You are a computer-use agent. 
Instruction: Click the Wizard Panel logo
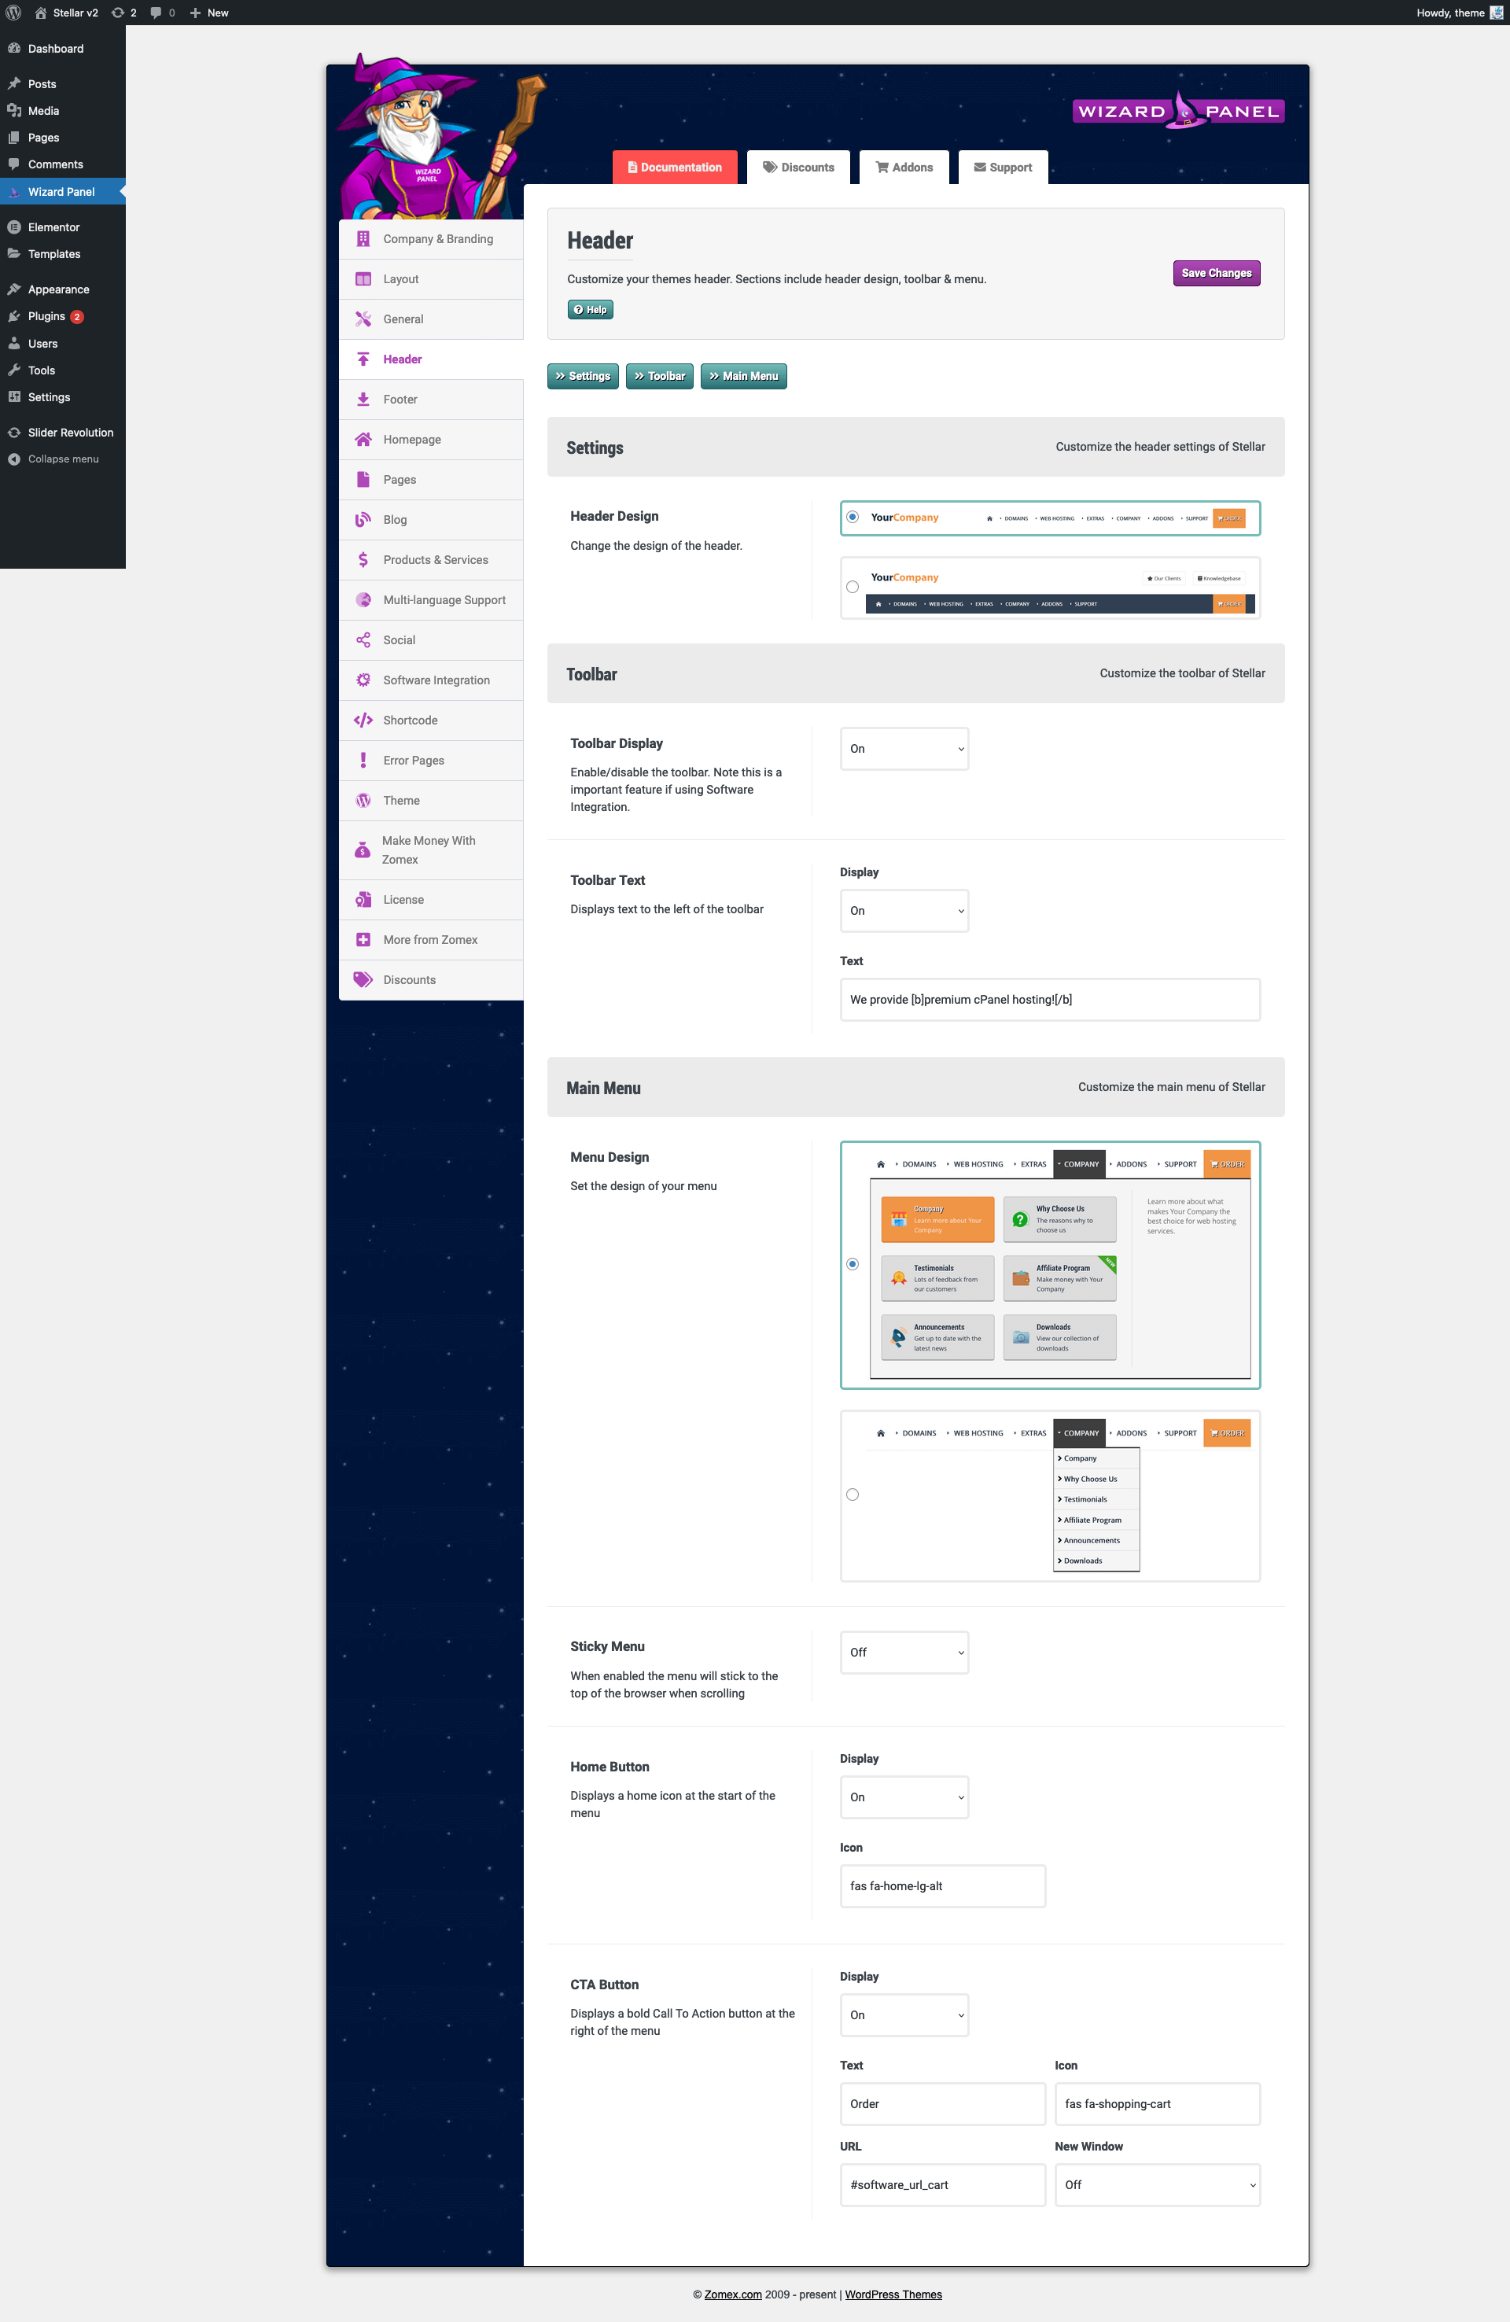1178,111
